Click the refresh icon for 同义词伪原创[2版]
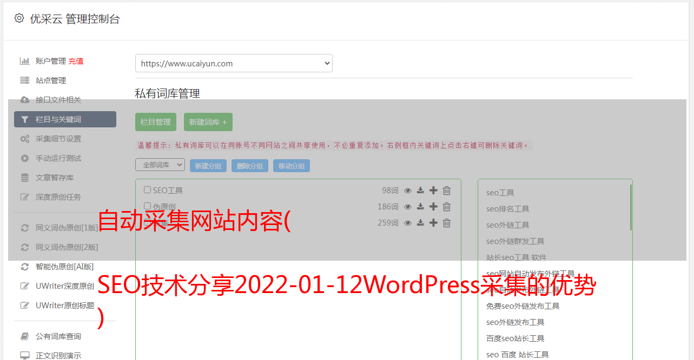Image resolution: width=694 pixels, height=360 pixels. point(25,247)
